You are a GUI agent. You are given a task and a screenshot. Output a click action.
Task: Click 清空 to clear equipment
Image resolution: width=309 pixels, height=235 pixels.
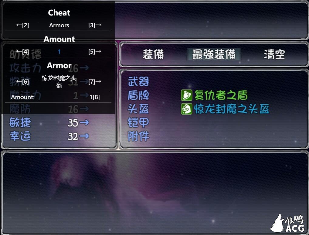(x=274, y=54)
